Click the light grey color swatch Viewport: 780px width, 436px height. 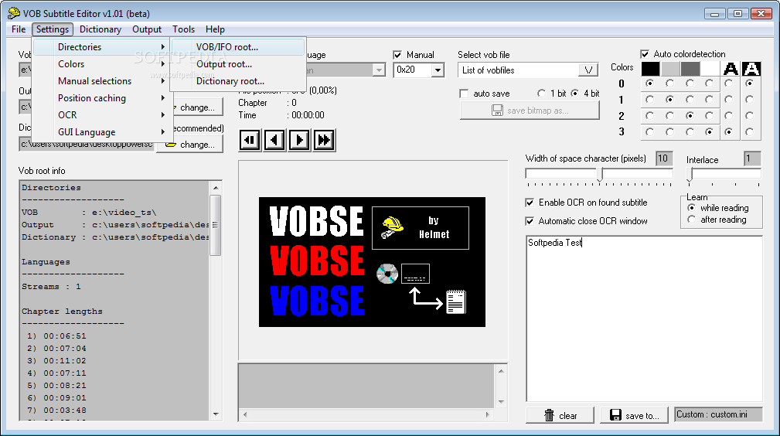670,69
